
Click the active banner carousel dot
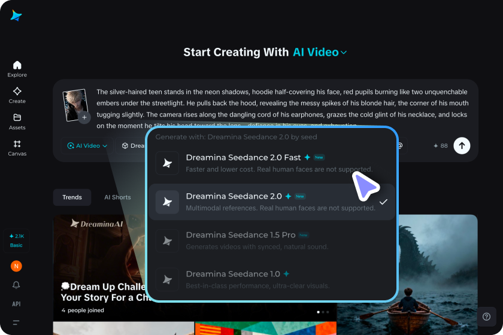pos(318,312)
